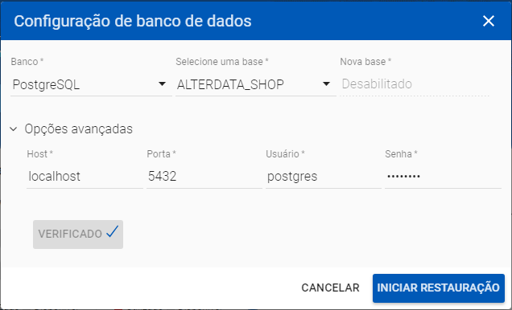The width and height of the screenshot is (512, 310).
Task: Click the dialog title Configuração de banco de dados
Action: (133, 22)
